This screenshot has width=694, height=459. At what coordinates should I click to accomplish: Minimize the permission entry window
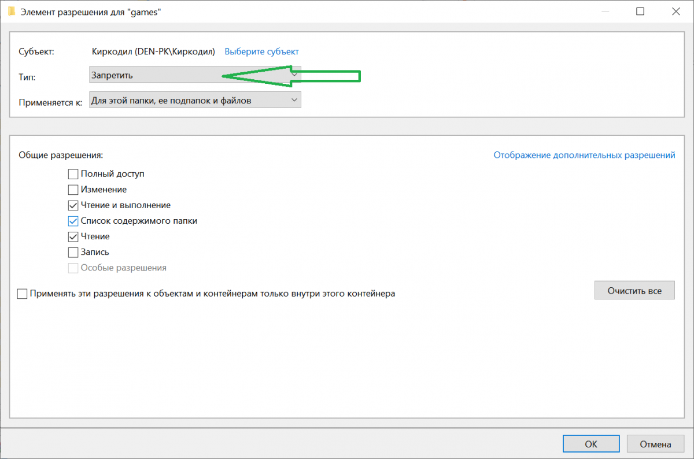(606, 12)
